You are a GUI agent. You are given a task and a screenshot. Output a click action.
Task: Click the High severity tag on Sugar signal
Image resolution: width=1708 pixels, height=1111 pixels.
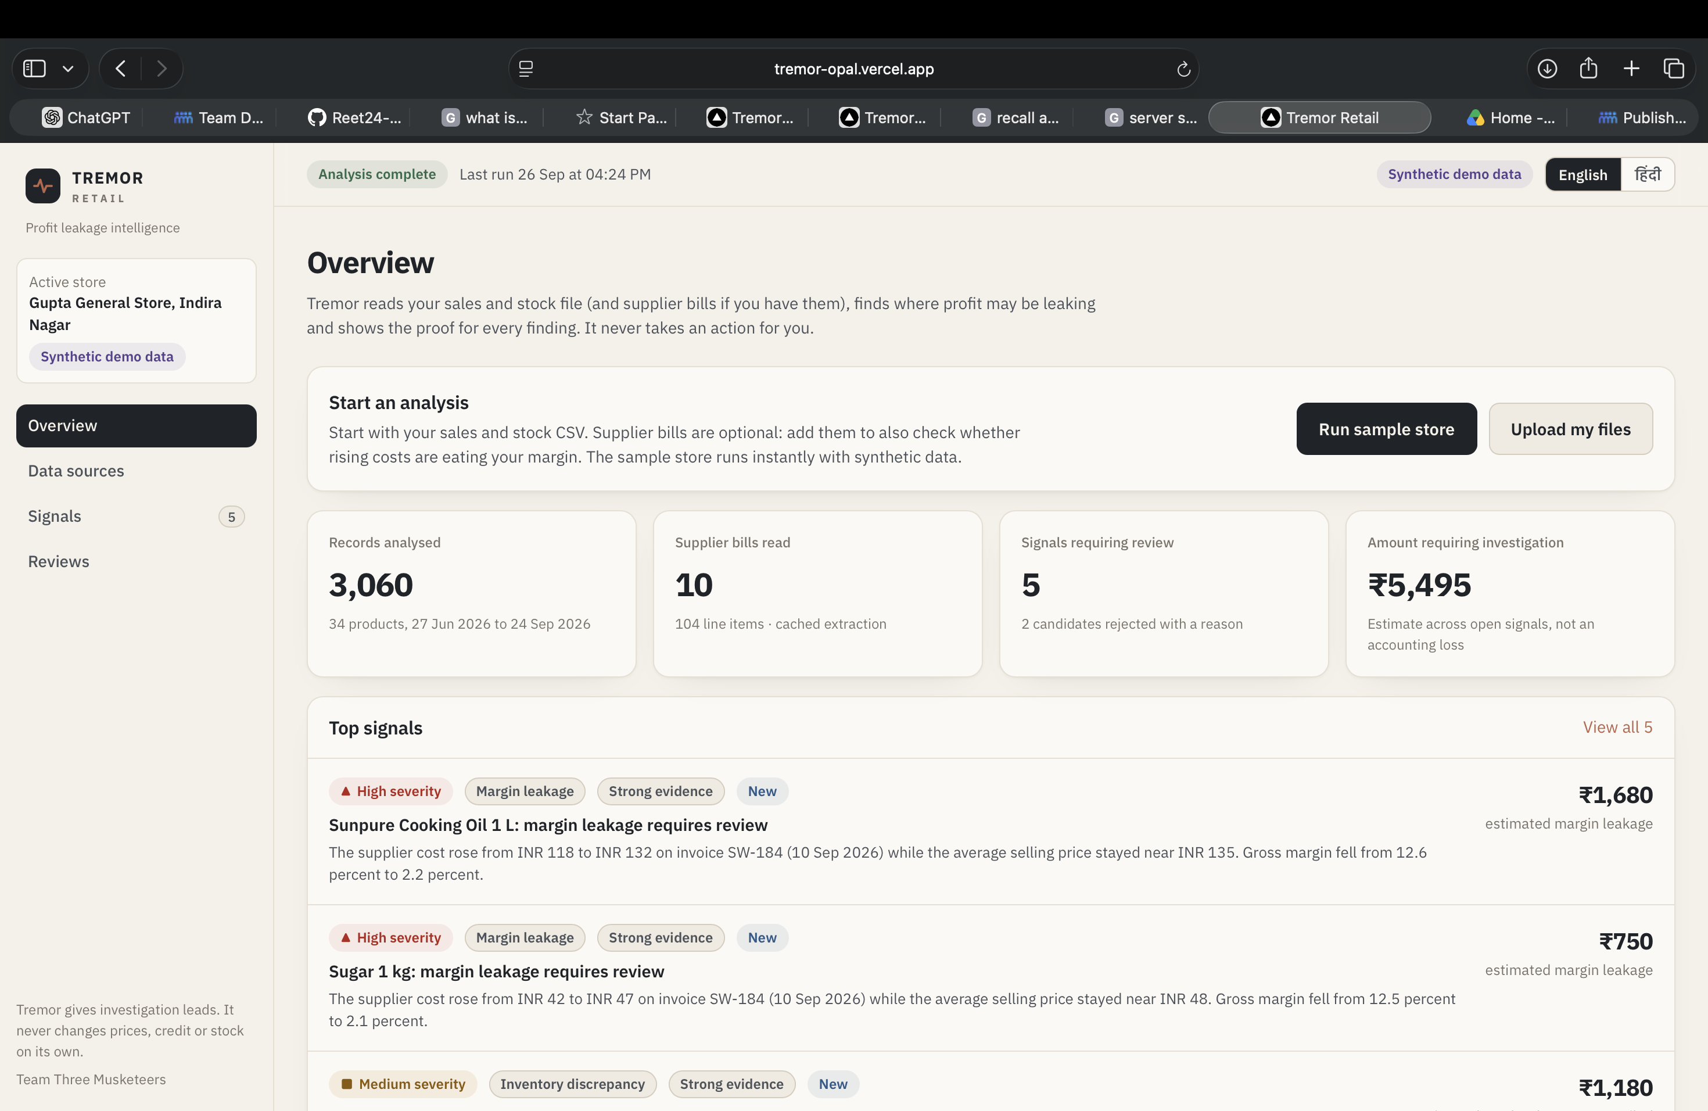391,938
